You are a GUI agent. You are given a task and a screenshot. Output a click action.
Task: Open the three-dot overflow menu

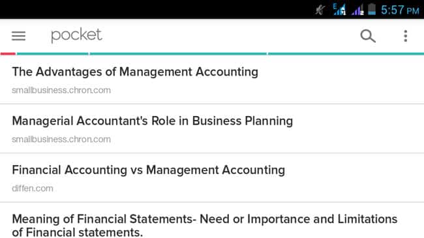coord(405,36)
